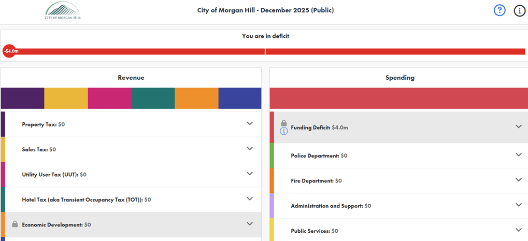Select the yellow Sales Tax color block
The height and width of the screenshot is (241, 528).
point(66,98)
